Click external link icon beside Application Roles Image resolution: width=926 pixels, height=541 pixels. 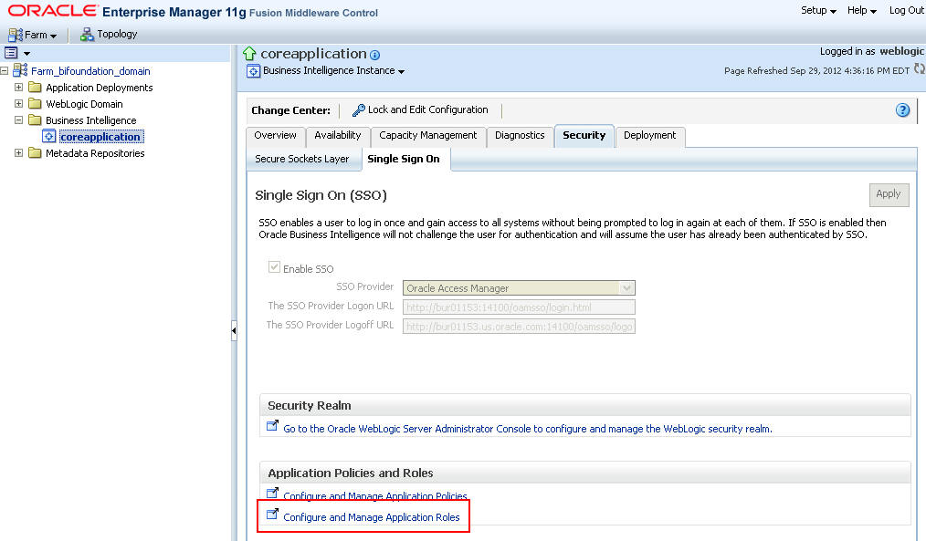pos(272,514)
